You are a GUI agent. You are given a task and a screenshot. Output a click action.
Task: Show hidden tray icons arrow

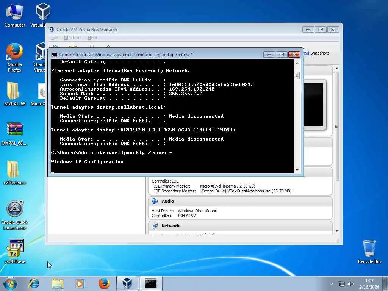coord(332,284)
